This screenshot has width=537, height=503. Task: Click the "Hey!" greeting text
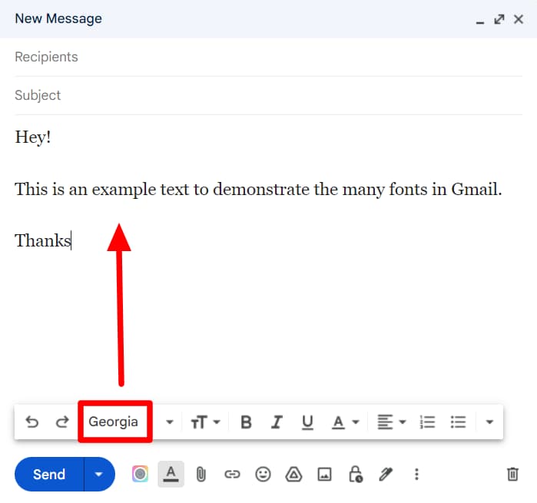pyautogui.click(x=33, y=137)
